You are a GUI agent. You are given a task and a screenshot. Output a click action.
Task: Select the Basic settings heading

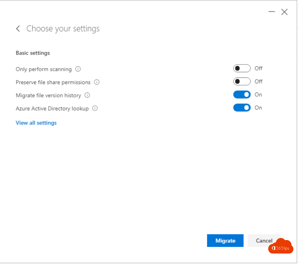[33, 53]
